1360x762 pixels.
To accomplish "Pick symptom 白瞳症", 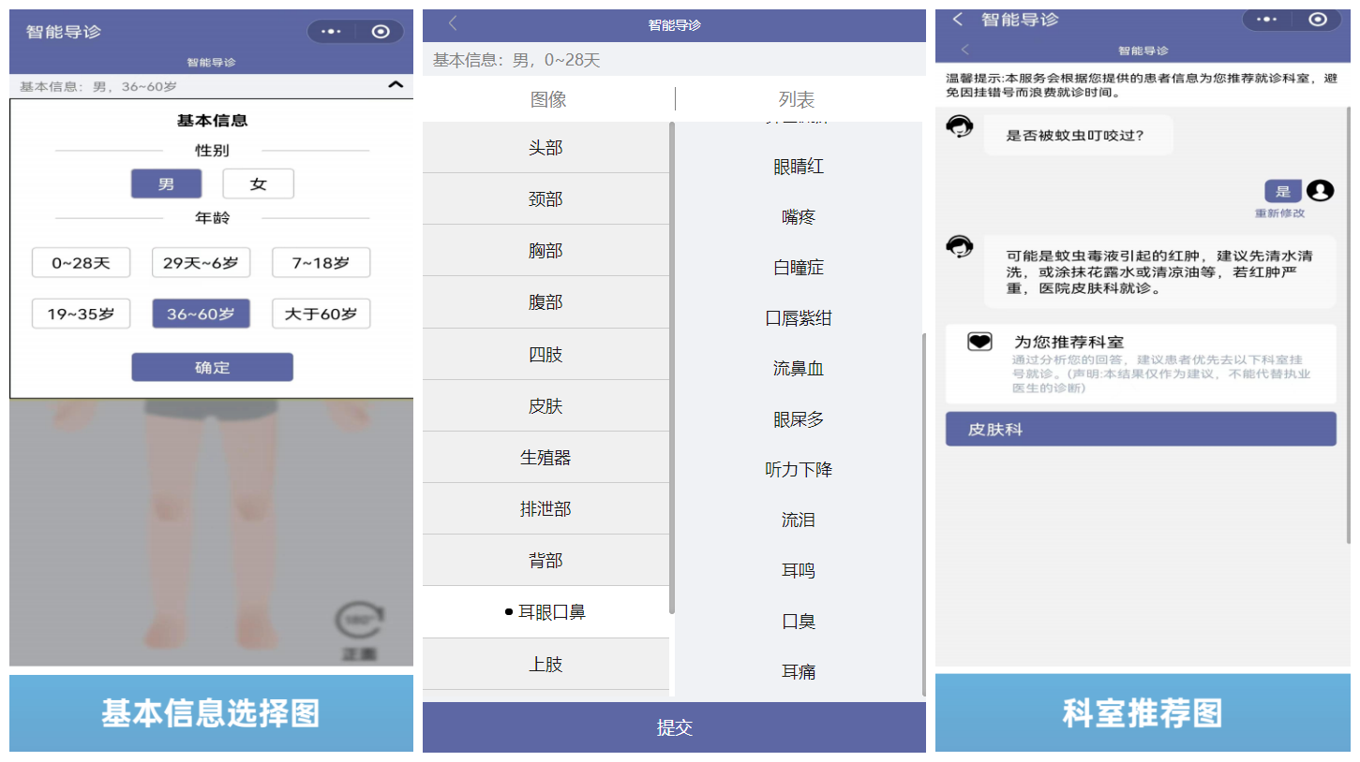I will tap(799, 268).
